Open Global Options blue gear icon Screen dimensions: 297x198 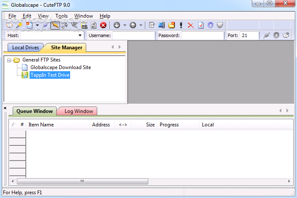pyautogui.click(x=210, y=25)
